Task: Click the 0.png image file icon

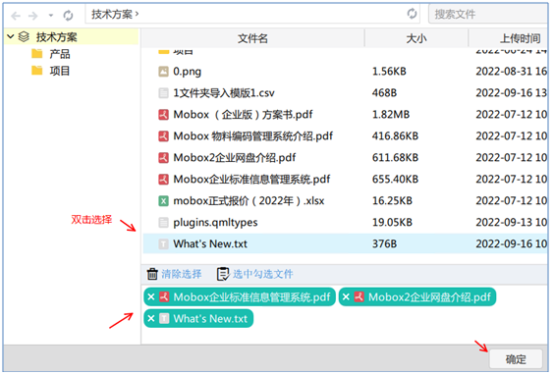Action: point(163,72)
